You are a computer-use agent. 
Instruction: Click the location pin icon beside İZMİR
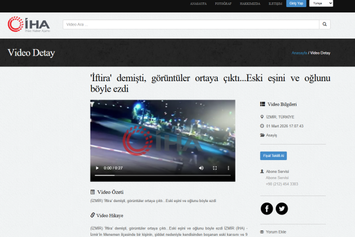[x=262, y=117]
